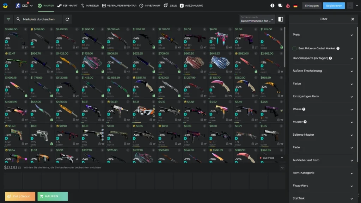
Task: Expand the Float-Wert filter section
Action: 323,185
